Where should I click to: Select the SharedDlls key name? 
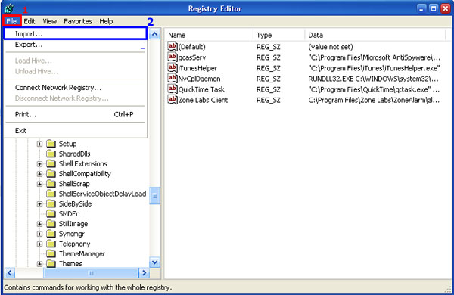click(75, 154)
